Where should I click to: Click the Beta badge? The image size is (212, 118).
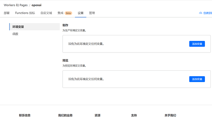click(69, 13)
